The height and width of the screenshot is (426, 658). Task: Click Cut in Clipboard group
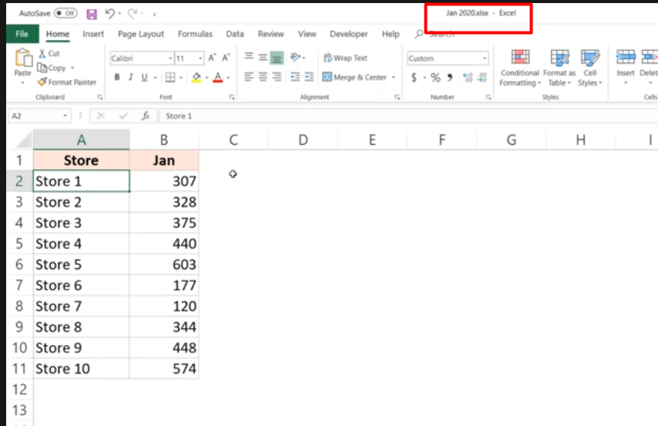[49, 53]
